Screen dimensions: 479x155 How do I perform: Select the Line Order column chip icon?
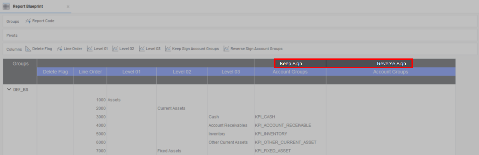(59, 49)
